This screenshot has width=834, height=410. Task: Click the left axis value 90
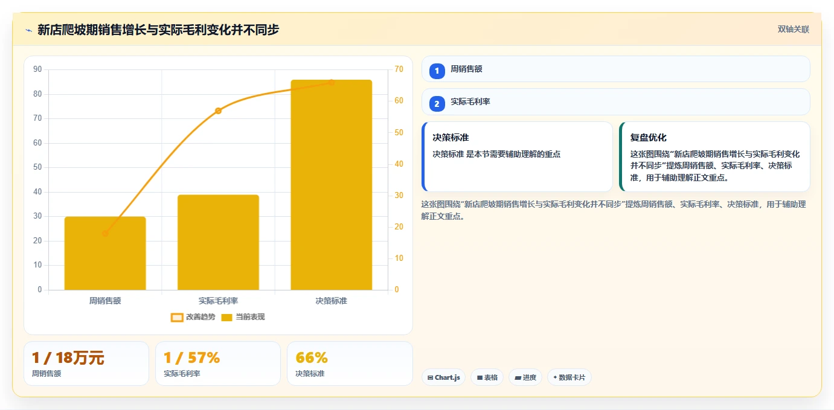coord(37,69)
